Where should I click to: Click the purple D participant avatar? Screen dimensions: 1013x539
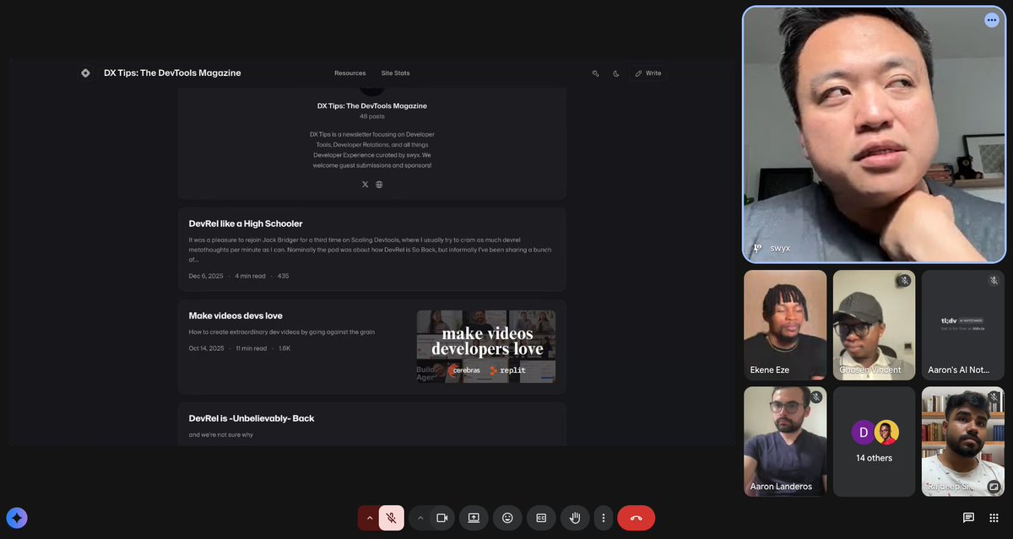point(863,432)
